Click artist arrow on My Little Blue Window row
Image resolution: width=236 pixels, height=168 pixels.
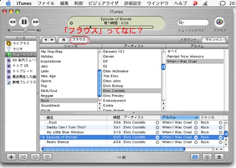point(157,132)
